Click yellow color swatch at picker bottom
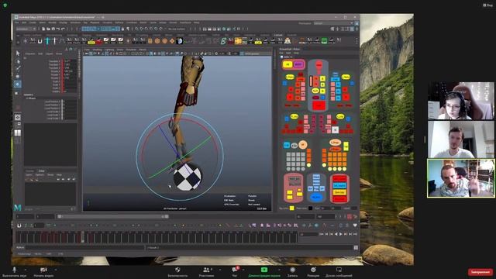This screenshot has height=279, width=496. coord(291,208)
